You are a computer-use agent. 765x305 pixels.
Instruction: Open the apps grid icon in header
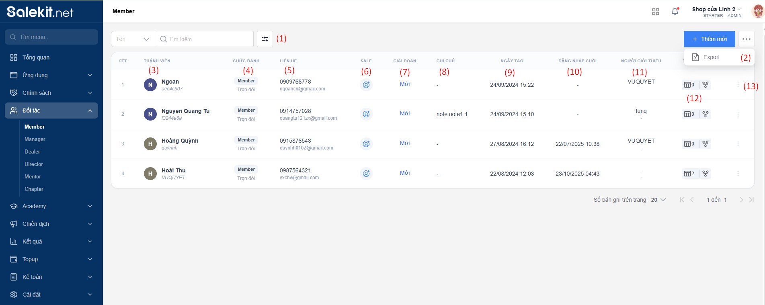point(655,12)
